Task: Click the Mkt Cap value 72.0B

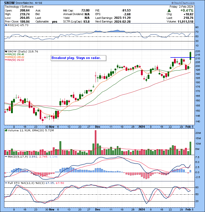Action: 85,10
